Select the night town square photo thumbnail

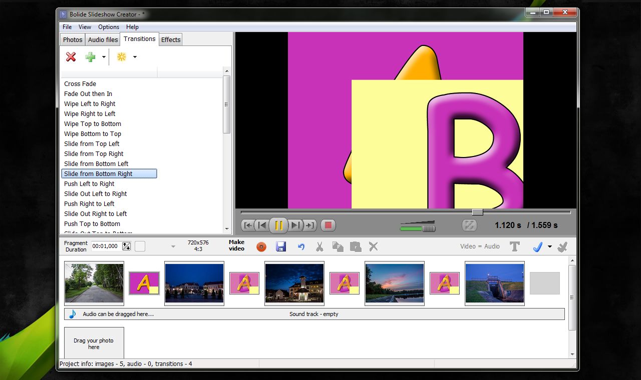pyautogui.click(x=194, y=283)
